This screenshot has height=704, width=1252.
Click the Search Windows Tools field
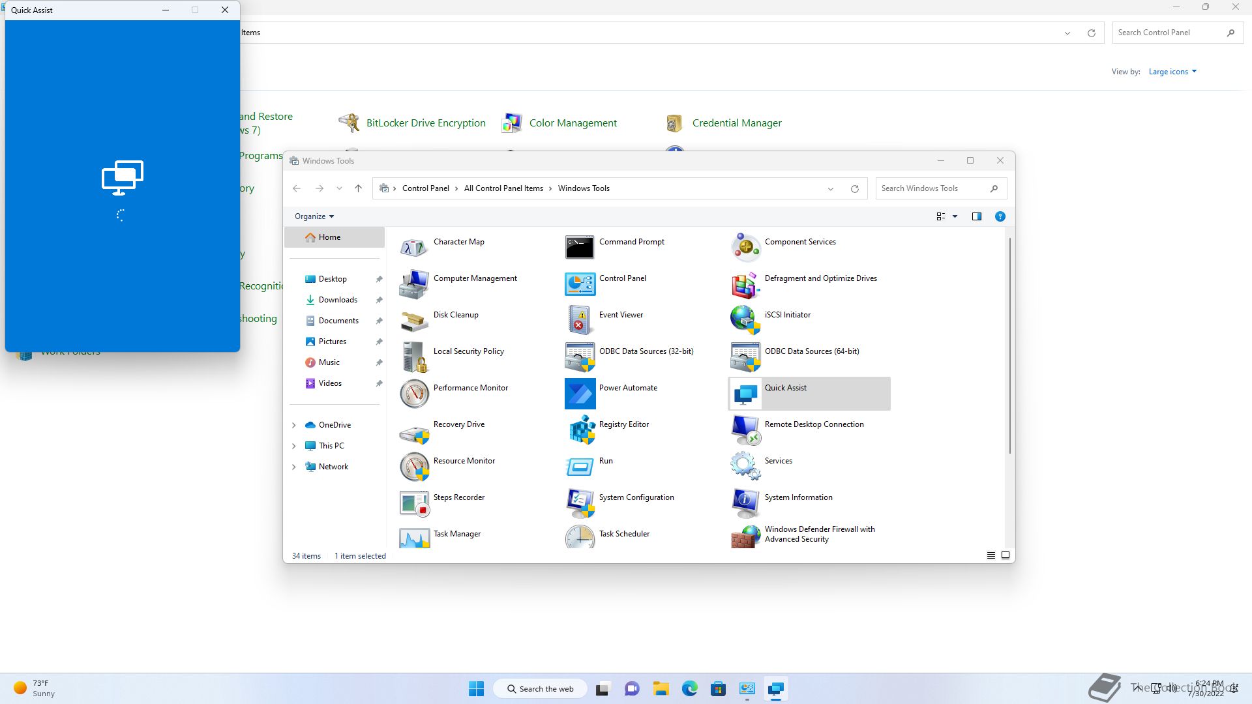[x=941, y=188]
